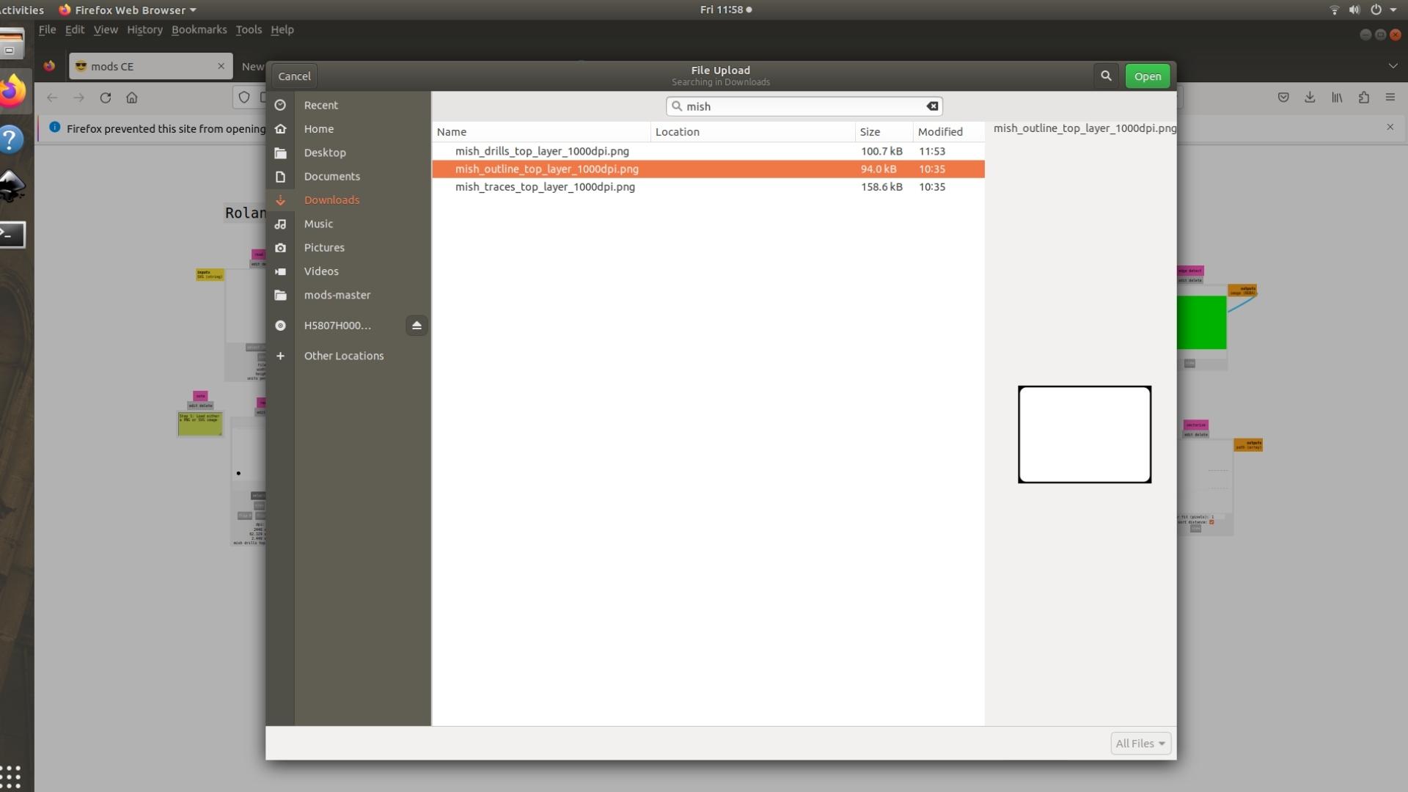Click the Firefox icon in Ubuntu dock

12,92
